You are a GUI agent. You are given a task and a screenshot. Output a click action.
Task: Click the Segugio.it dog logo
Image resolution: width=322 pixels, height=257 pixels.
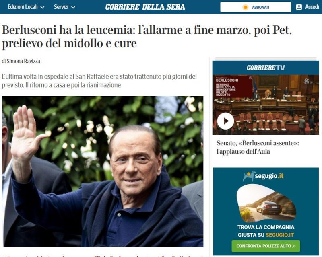(249, 176)
